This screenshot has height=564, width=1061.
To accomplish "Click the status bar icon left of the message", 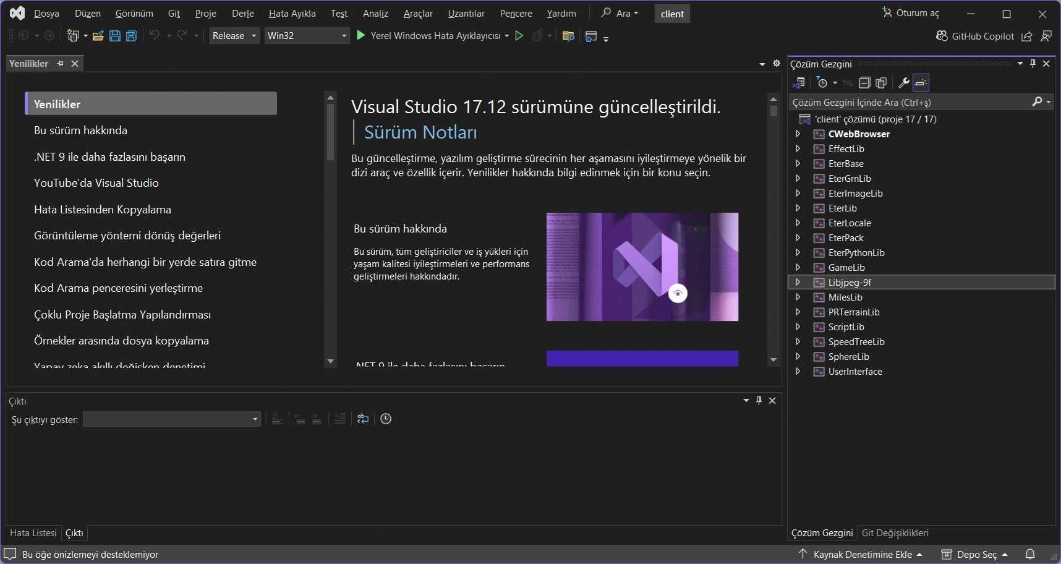I will coord(10,554).
